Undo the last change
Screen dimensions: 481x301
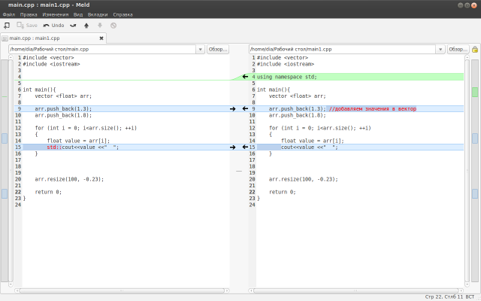53,26
